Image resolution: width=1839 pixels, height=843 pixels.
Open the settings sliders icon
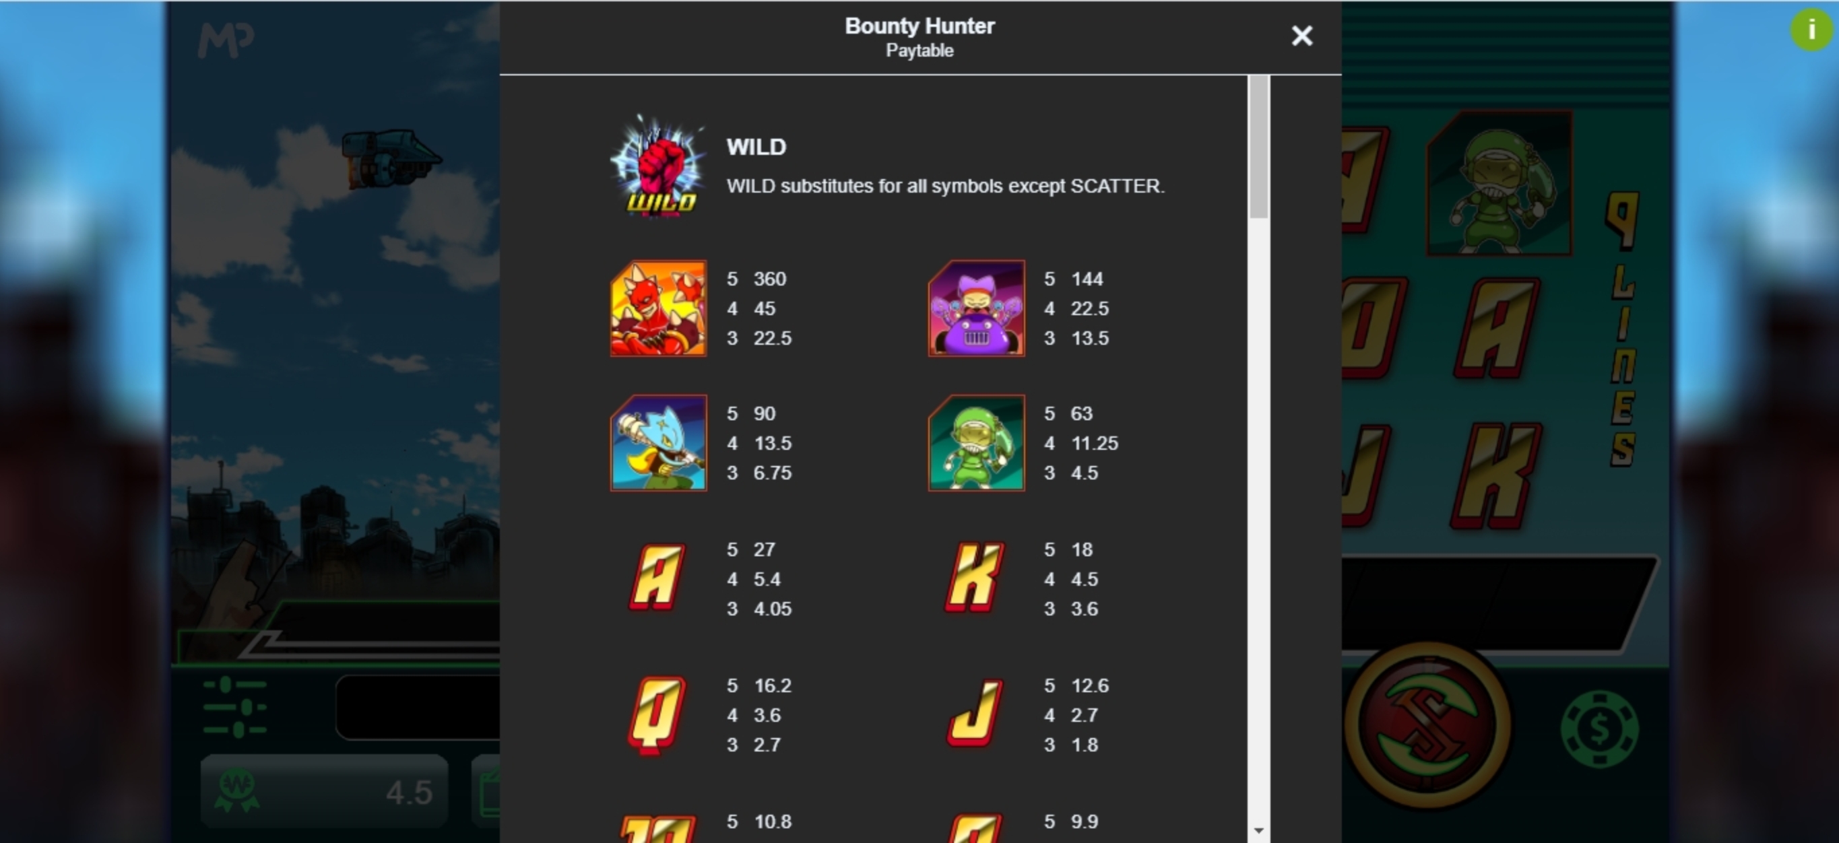tap(235, 708)
